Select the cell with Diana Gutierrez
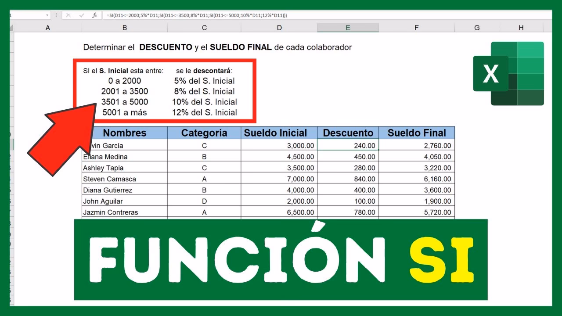 (x=124, y=190)
